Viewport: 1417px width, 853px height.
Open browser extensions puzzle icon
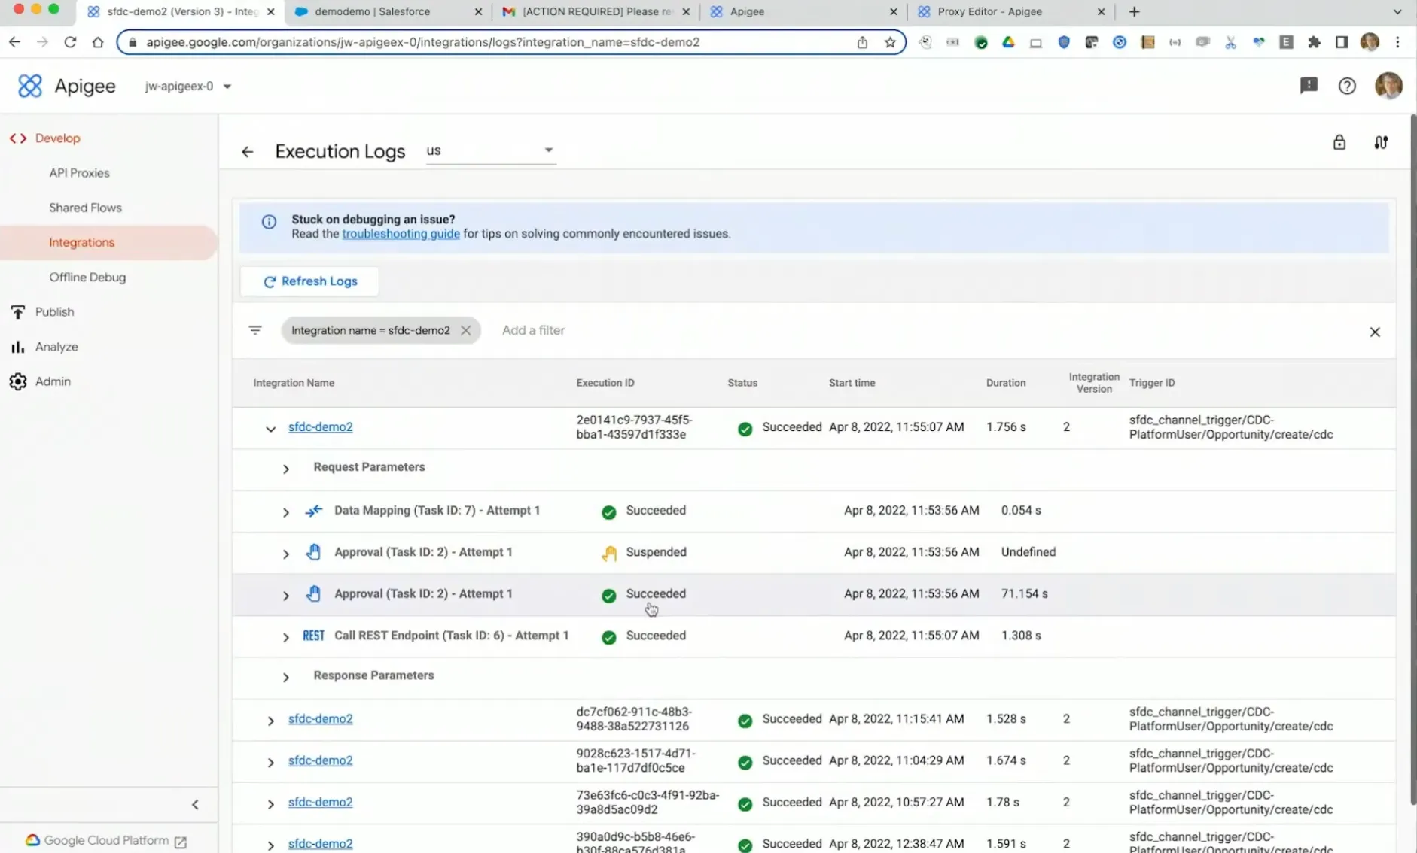tap(1314, 42)
